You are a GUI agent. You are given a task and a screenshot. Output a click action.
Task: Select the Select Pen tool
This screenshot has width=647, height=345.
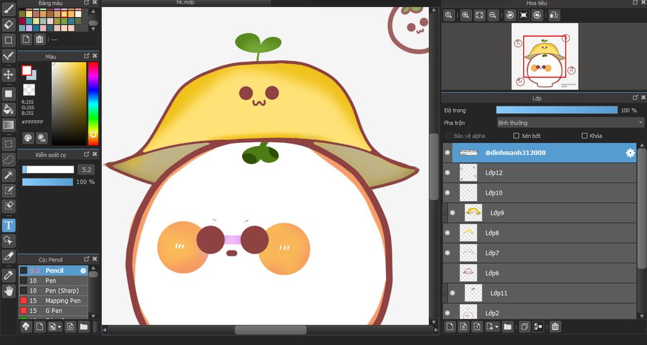9,190
